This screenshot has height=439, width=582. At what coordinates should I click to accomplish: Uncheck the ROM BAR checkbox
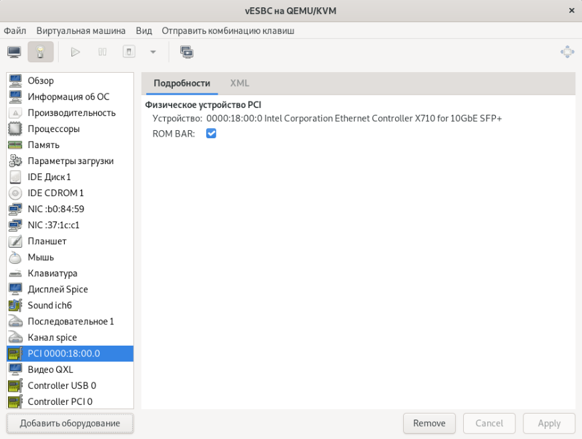212,134
